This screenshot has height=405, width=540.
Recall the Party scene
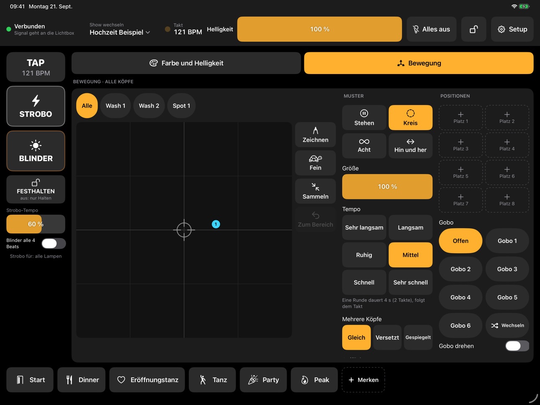(x=263, y=380)
